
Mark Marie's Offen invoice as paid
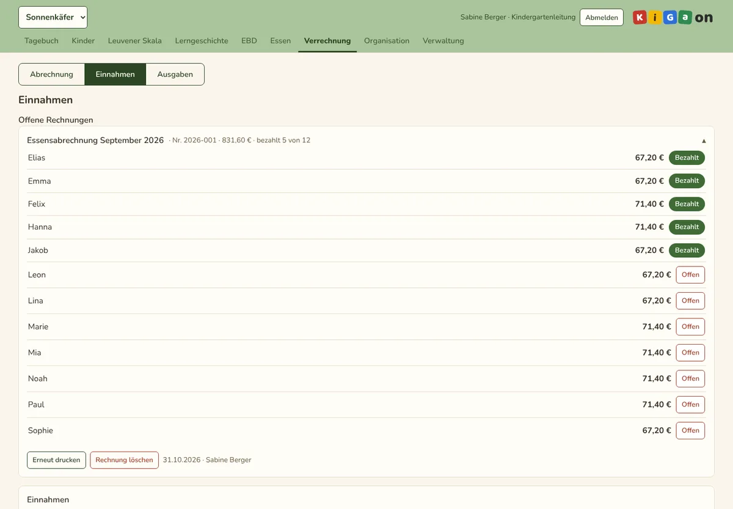coord(690,327)
